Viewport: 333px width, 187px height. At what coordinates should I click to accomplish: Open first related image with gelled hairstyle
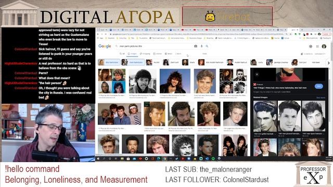point(265,116)
